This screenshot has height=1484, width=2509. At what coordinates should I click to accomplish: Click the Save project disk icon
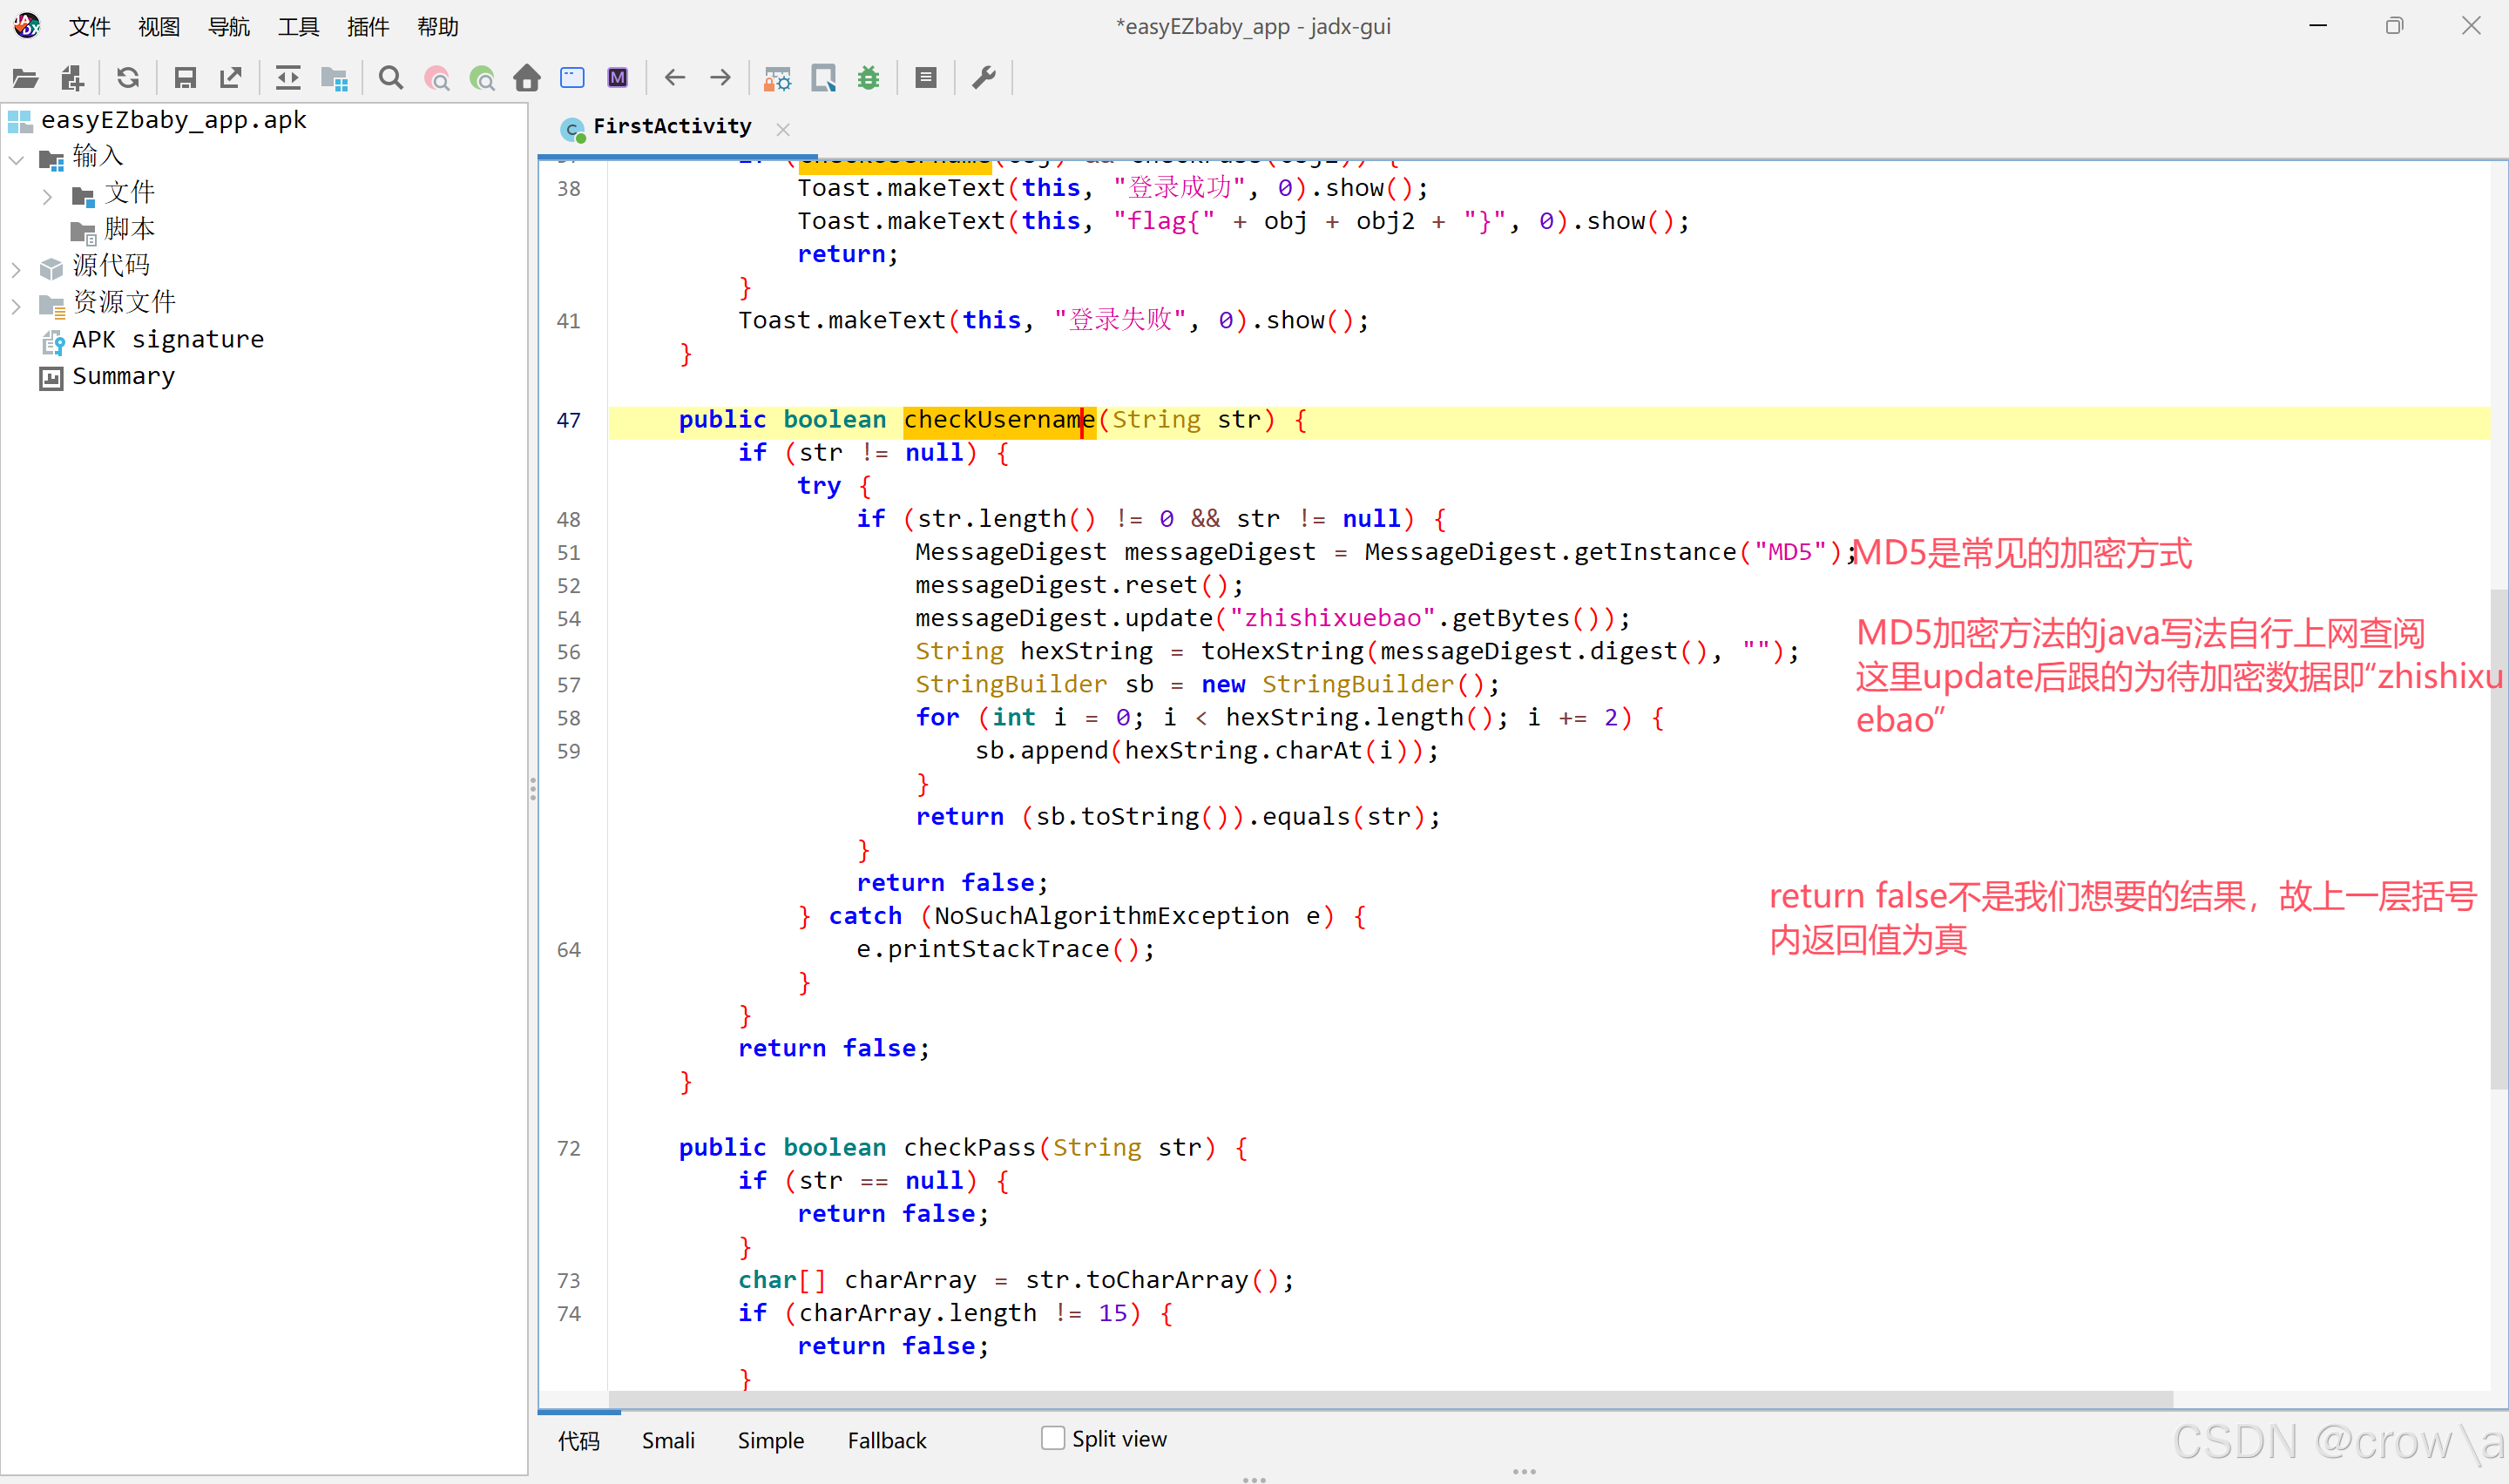point(185,78)
